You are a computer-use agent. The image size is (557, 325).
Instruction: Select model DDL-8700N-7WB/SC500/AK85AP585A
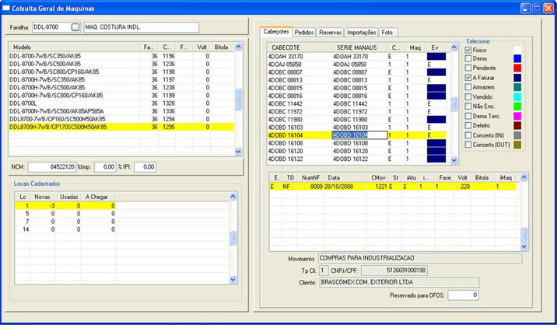pyautogui.click(x=121, y=111)
